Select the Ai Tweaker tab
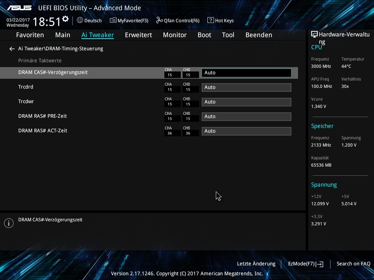 (x=98, y=35)
